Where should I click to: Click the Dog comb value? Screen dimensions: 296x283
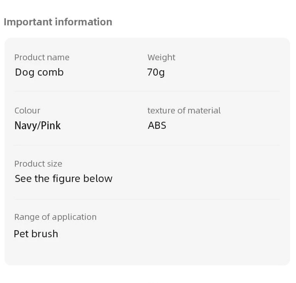point(39,72)
